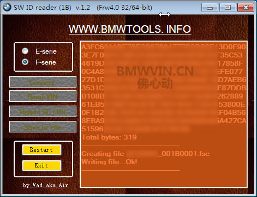Maximize the SW ID reader window
257x197 pixels.
[228, 8]
